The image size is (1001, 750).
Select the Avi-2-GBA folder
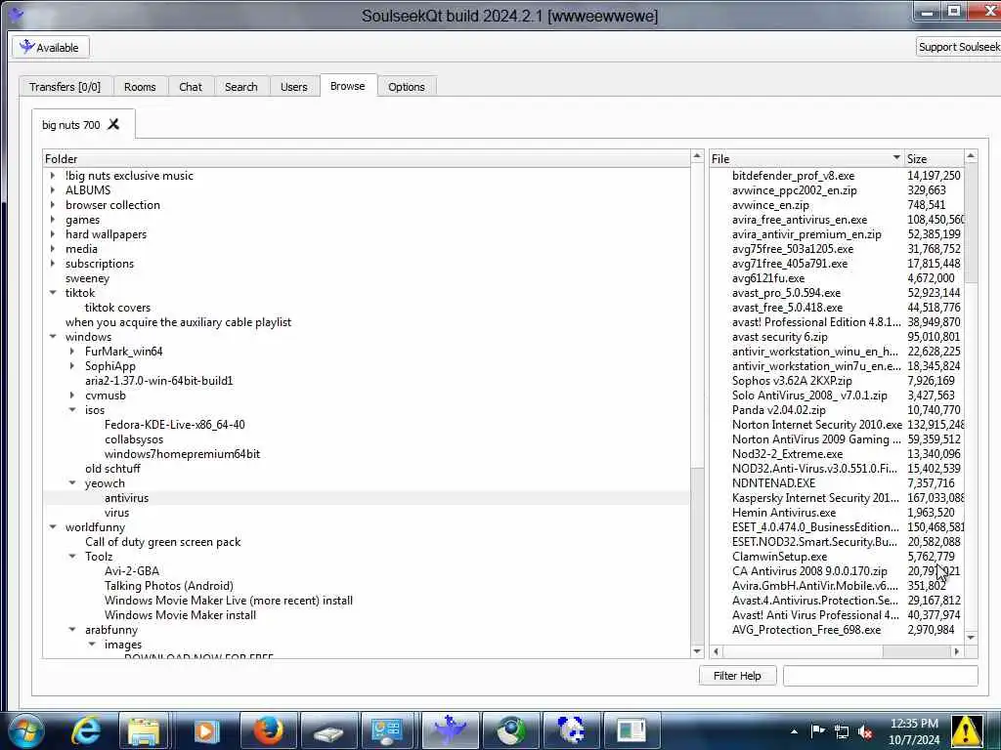[x=132, y=571]
